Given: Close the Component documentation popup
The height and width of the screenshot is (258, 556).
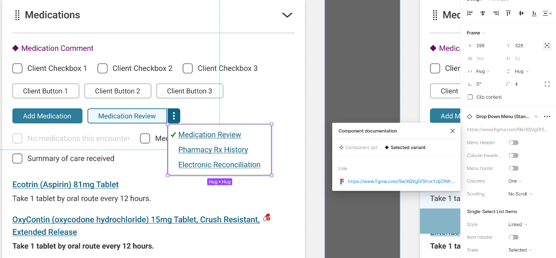Looking at the screenshot, I should 453,131.
